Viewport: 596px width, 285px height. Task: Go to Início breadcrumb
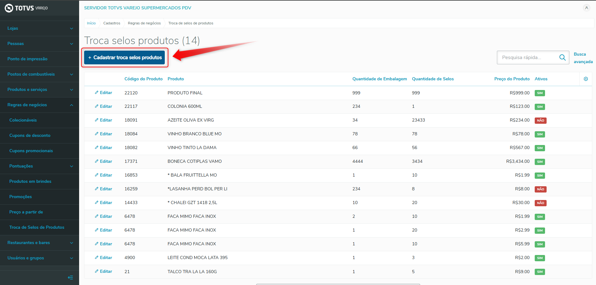tap(91, 23)
